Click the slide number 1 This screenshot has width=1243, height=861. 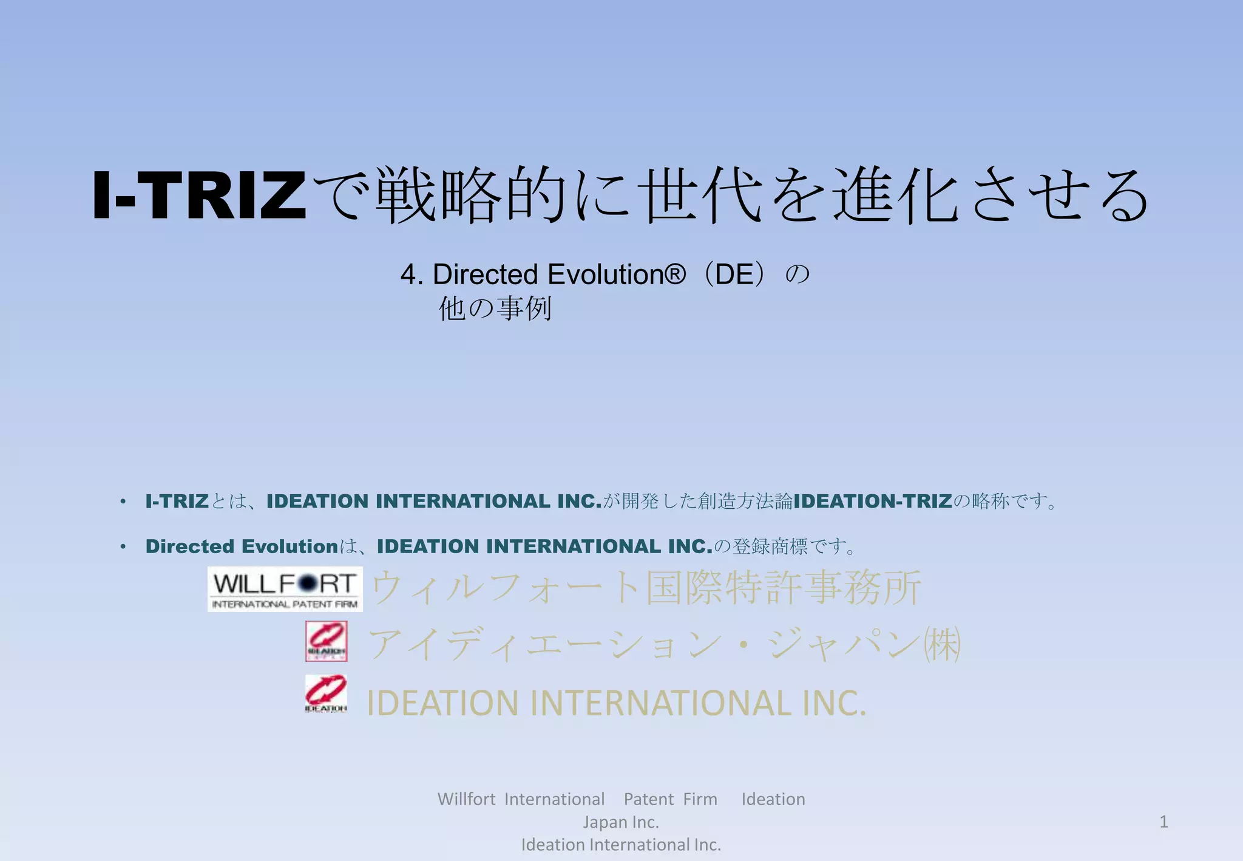tap(1163, 822)
